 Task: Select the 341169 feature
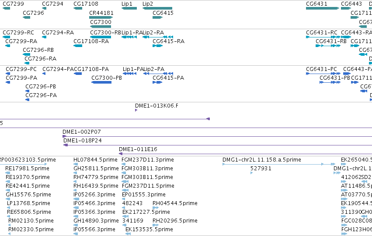124,226
